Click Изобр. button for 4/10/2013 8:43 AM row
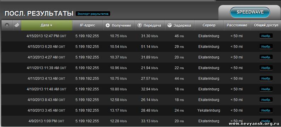This screenshot has height=127, width=281. [266, 100]
